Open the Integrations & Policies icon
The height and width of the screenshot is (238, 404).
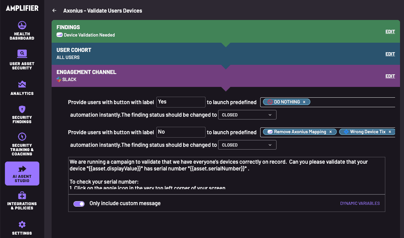pyautogui.click(x=22, y=195)
